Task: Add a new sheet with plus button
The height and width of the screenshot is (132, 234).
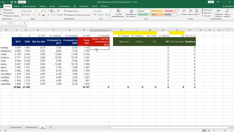Action: tap(50, 127)
